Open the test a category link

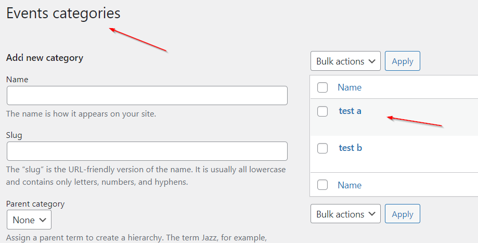[350, 111]
